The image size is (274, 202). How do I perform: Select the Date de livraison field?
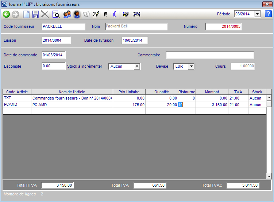click(134, 40)
